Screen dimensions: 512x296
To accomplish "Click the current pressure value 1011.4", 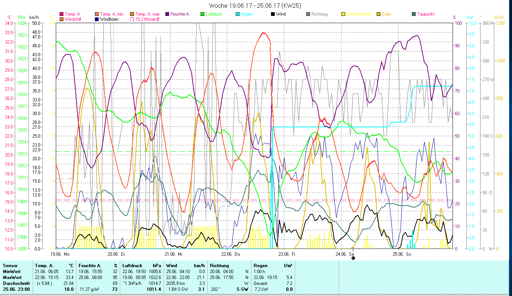I will pos(154,289).
